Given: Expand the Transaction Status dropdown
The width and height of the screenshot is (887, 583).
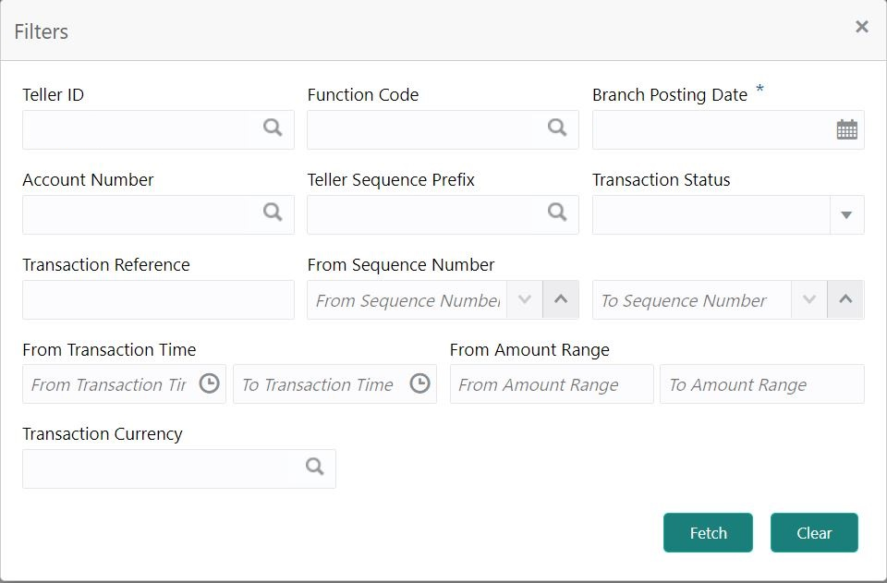Looking at the screenshot, I should 845,215.
